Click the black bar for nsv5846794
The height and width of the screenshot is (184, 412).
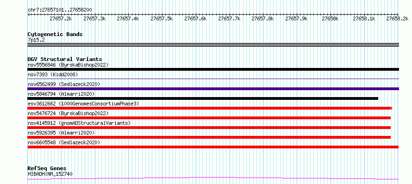click(203, 98)
